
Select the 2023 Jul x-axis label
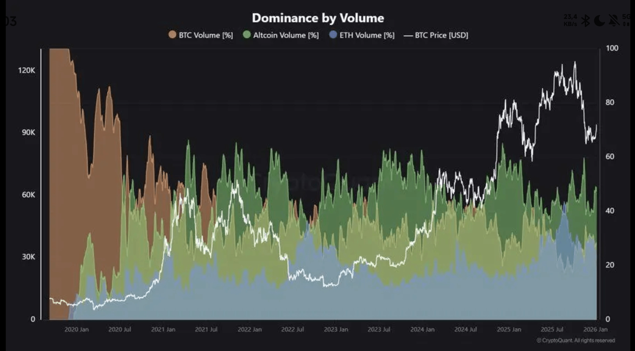pos(379,329)
